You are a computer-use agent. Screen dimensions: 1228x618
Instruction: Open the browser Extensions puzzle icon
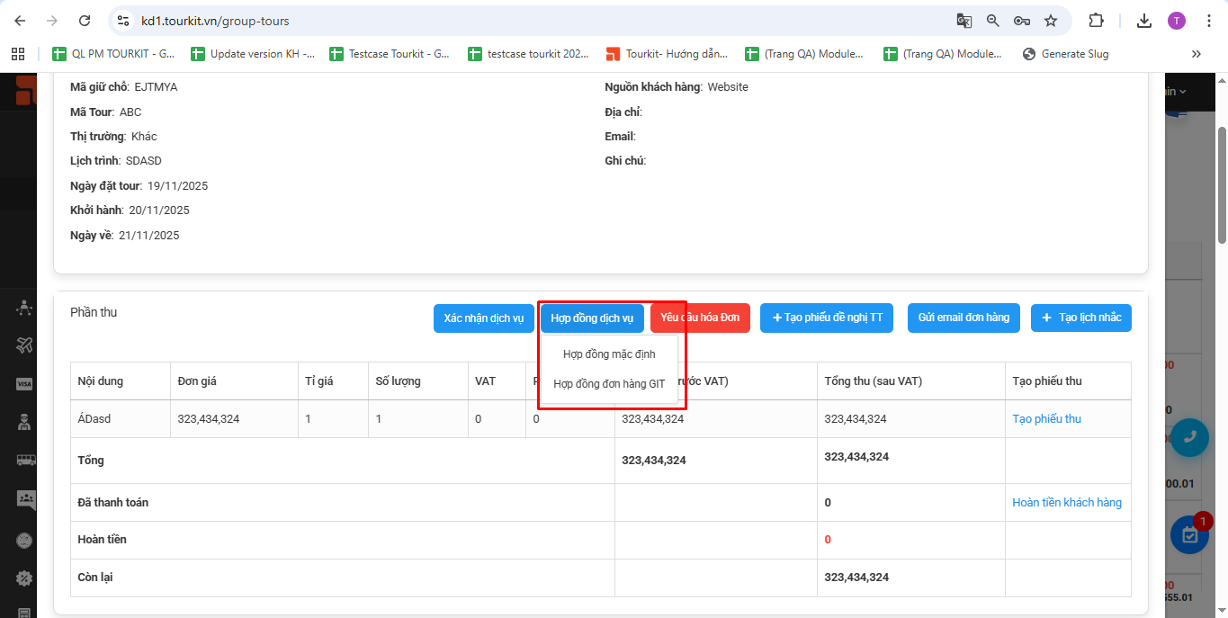click(1096, 21)
